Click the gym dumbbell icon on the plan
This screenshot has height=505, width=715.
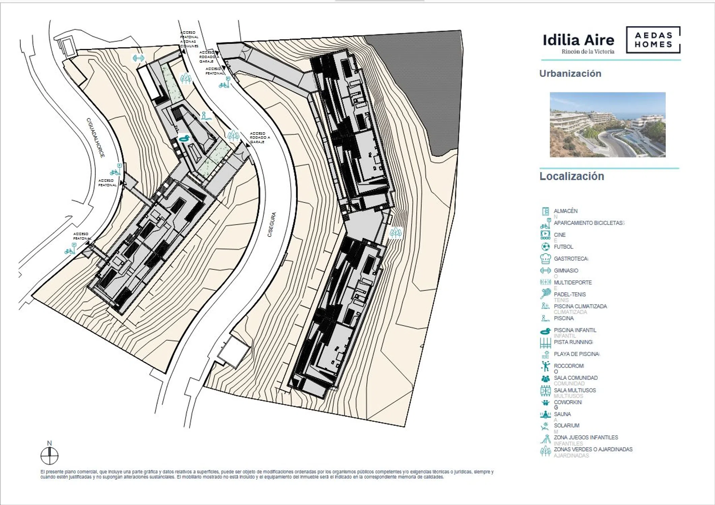(x=138, y=58)
